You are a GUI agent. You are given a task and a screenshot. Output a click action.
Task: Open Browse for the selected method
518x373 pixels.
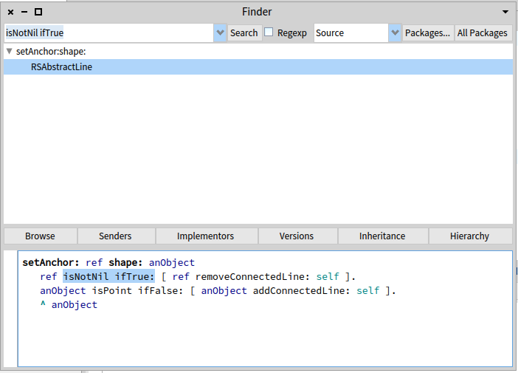tap(41, 236)
